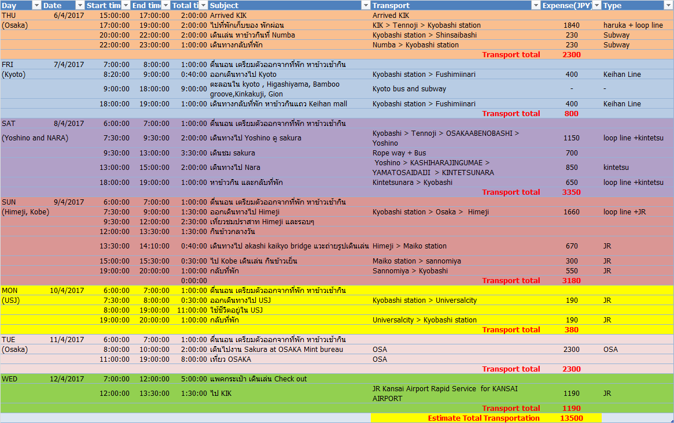Click the date cell '12/4/2017'
The image size is (674, 423).
coord(67,379)
